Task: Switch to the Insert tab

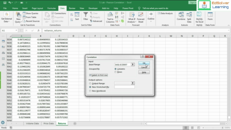Action: [x=25, y=8]
